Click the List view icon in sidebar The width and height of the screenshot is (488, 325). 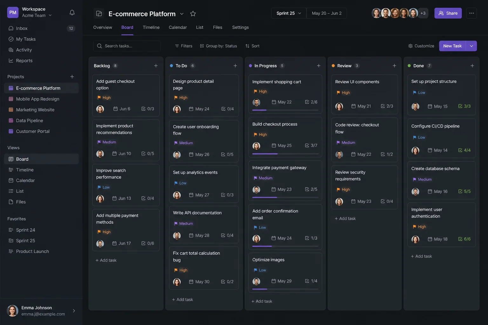click(x=11, y=191)
